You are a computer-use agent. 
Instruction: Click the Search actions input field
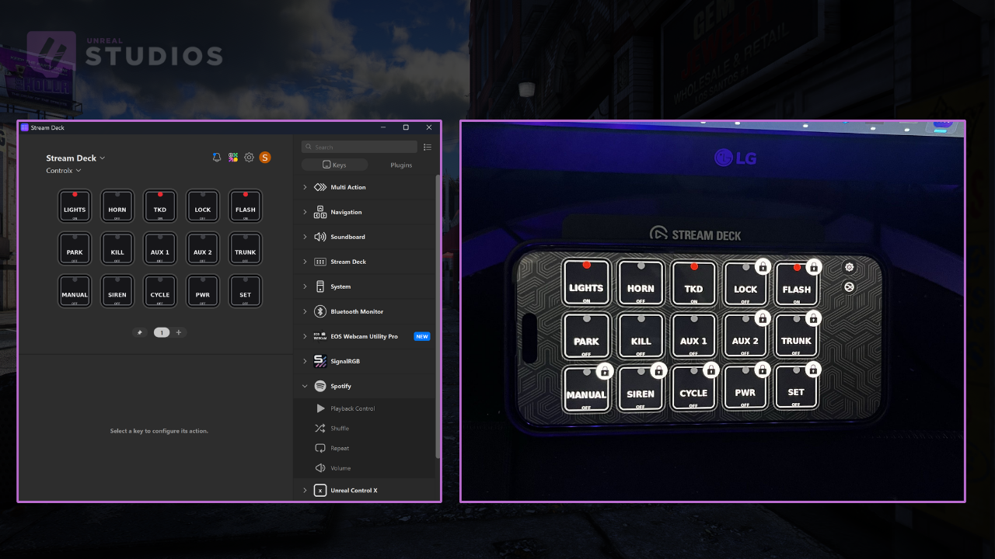coord(359,147)
